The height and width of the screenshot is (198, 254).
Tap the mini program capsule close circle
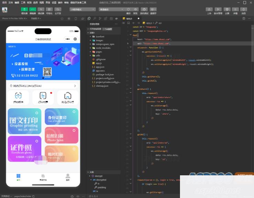75,39
